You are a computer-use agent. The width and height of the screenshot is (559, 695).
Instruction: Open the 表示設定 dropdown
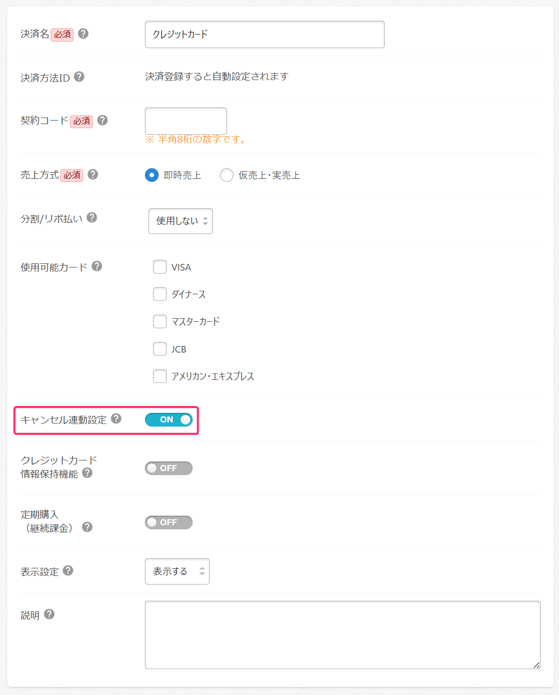[x=177, y=571]
